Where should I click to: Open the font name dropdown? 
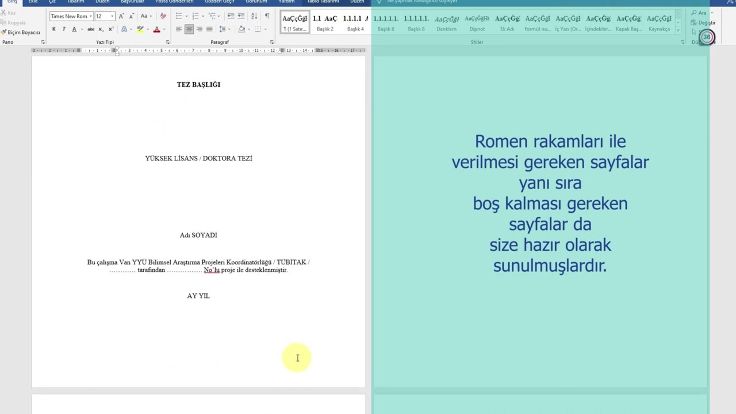click(x=91, y=17)
